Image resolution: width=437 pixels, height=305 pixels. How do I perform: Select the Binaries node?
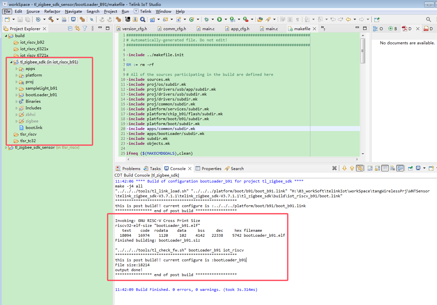(x=30, y=101)
